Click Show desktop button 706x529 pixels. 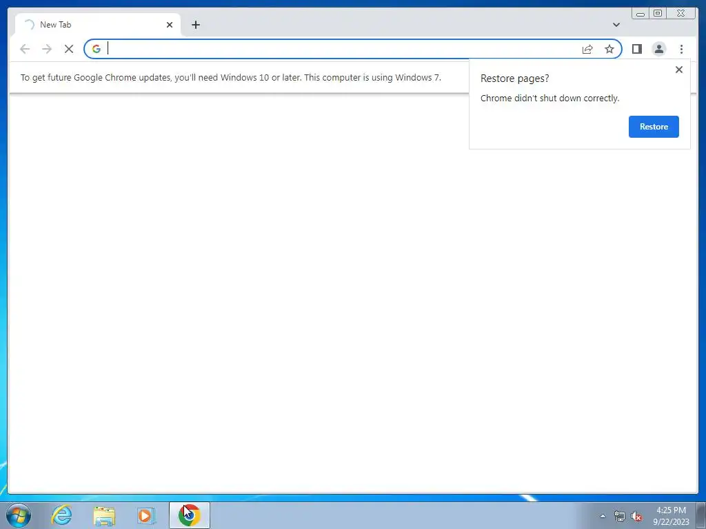700,516
